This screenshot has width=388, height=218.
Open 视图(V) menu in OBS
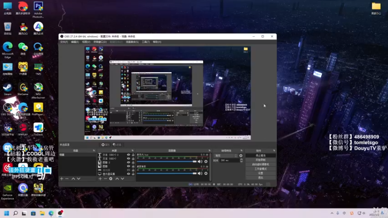(86, 42)
